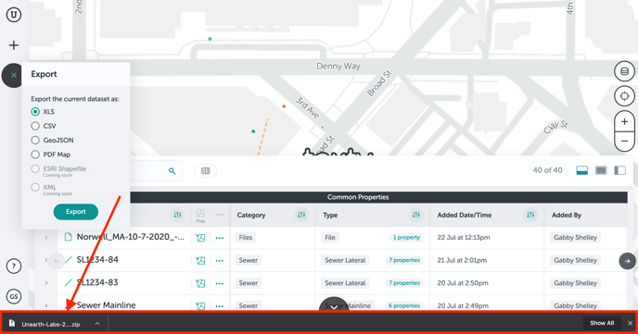The height and width of the screenshot is (334, 638).
Task: Open the GS user profile avatar
Action: [14, 296]
